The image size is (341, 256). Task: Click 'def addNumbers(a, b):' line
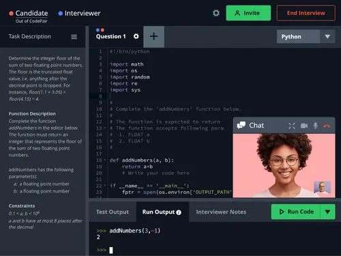(142, 160)
